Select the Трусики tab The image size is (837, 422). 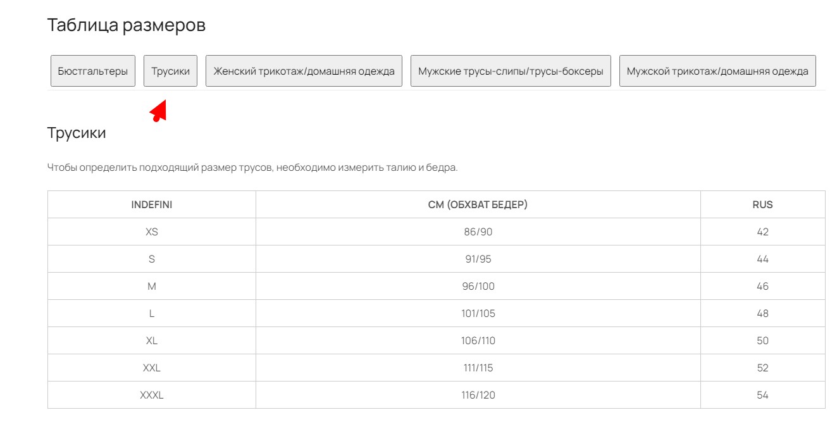click(x=170, y=71)
